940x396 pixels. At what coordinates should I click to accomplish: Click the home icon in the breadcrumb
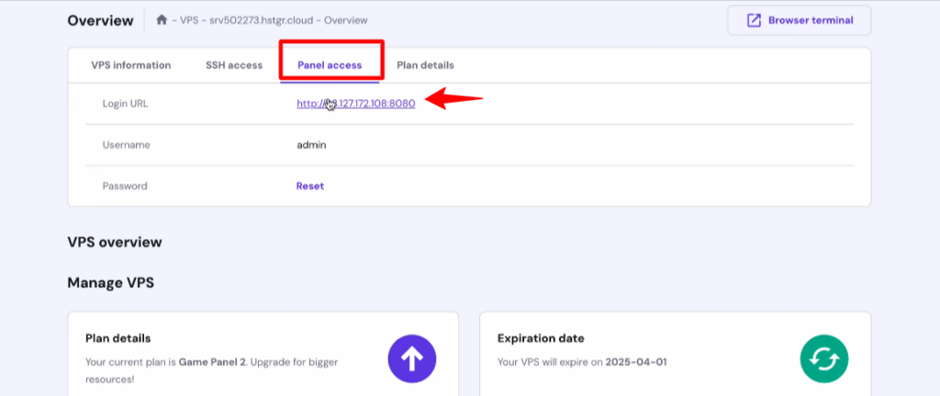pos(162,20)
